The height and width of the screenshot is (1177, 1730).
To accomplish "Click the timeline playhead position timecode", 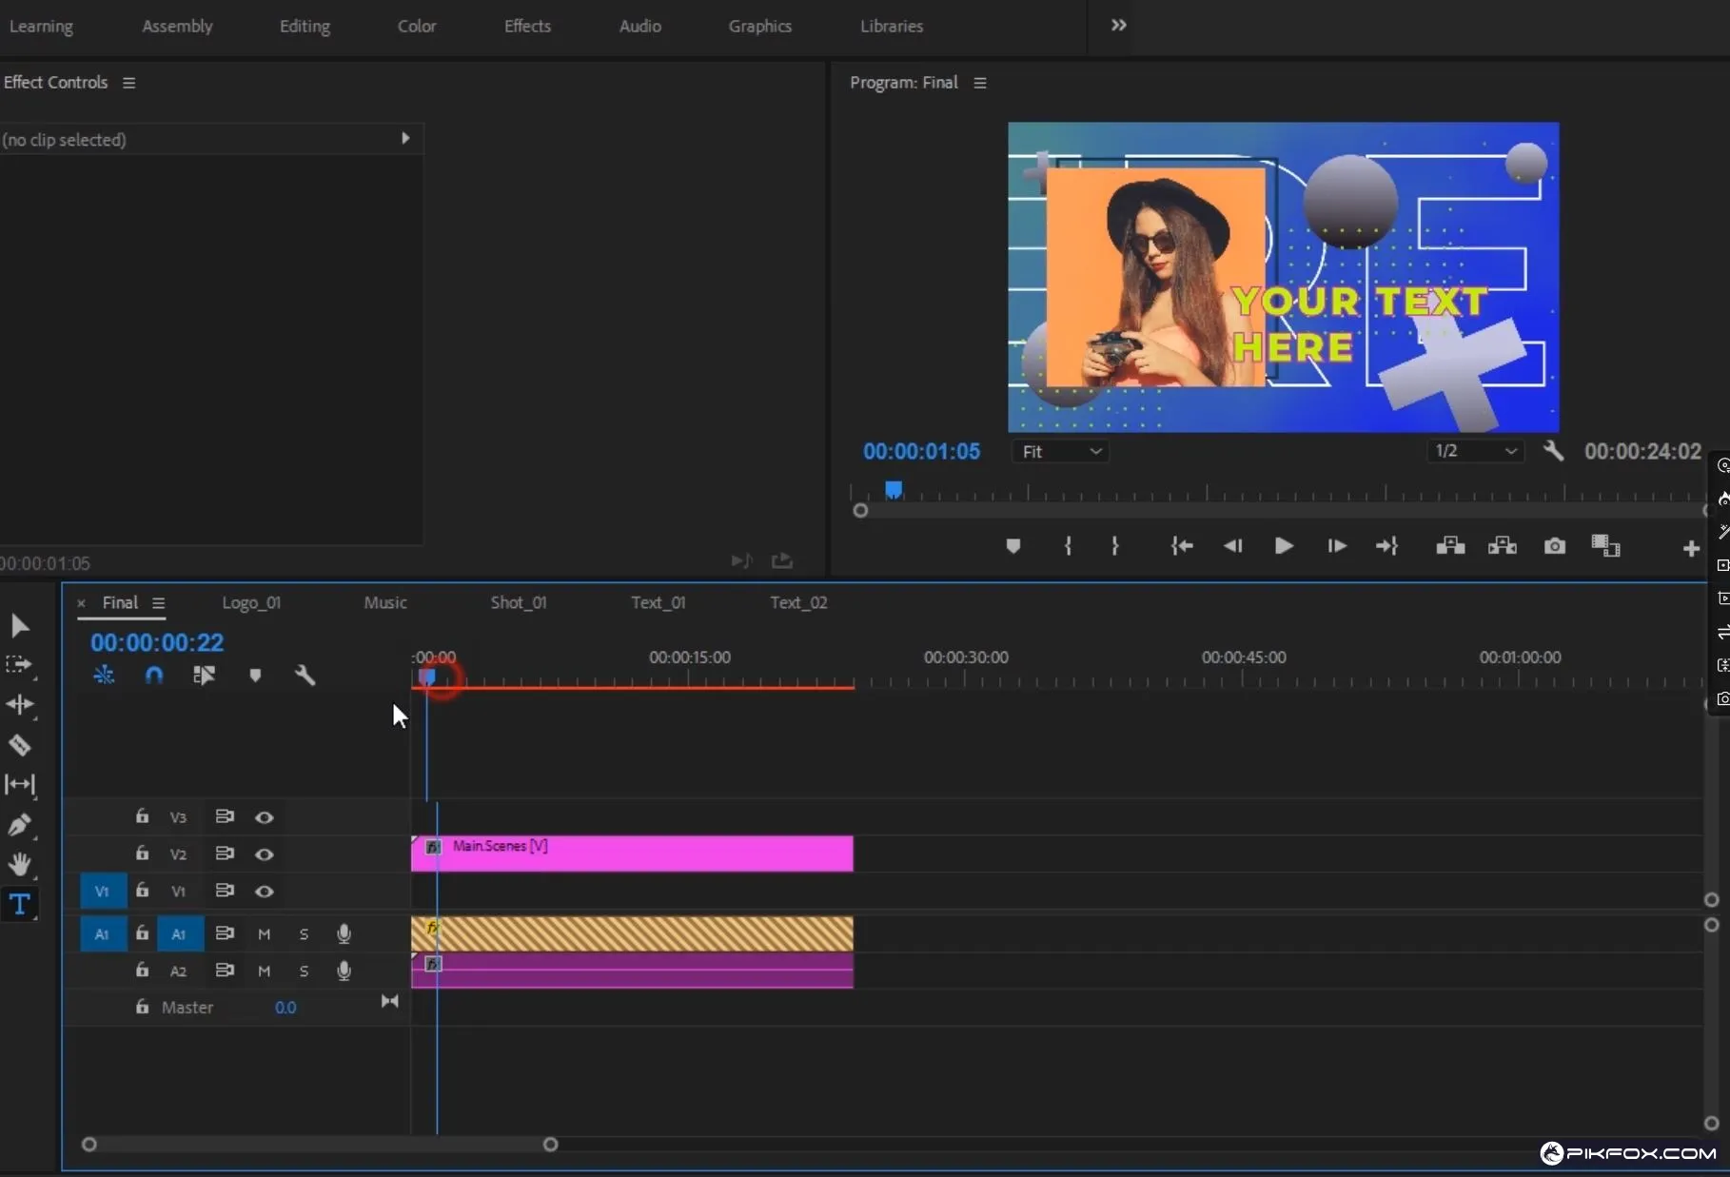I will coord(157,643).
